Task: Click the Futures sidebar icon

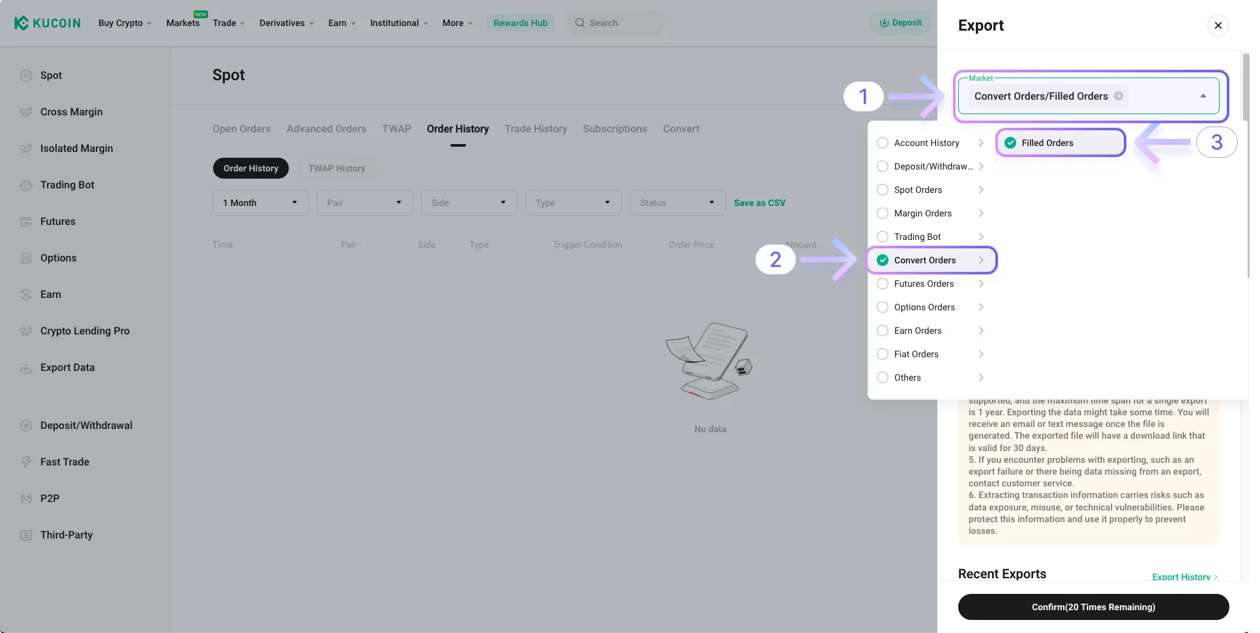Action: 26,222
